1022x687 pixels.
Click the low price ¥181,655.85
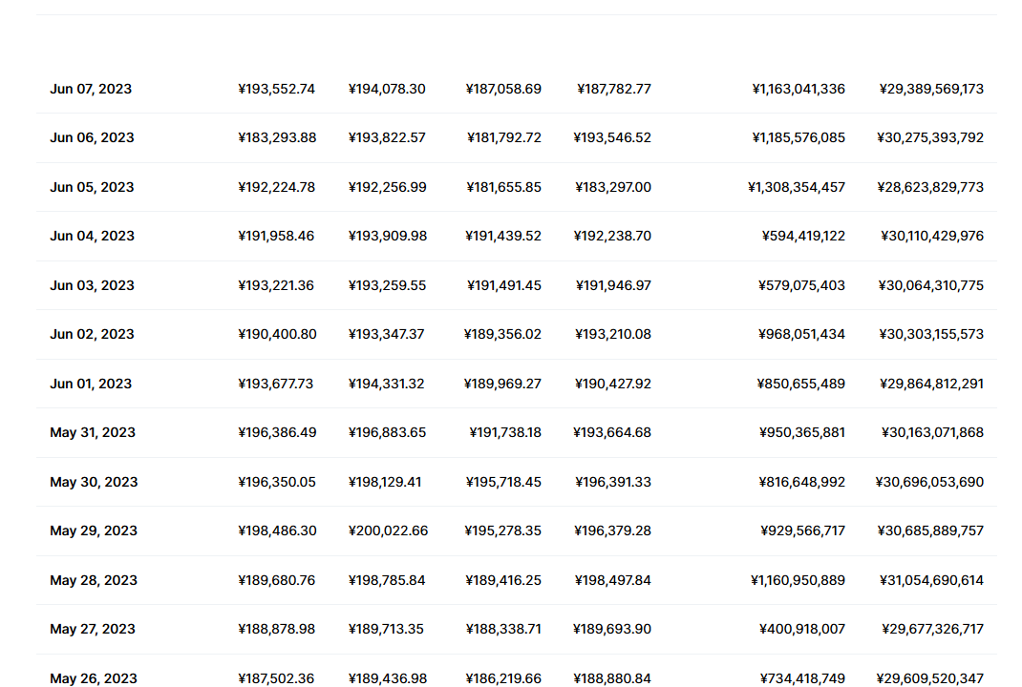[x=503, y=187]
